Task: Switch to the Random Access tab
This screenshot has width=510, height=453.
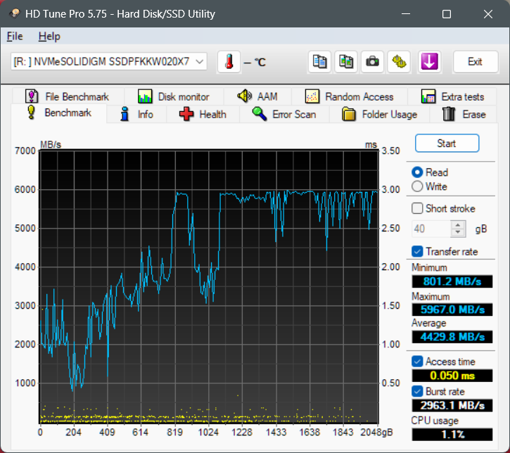Action: [x=350, y=96]
